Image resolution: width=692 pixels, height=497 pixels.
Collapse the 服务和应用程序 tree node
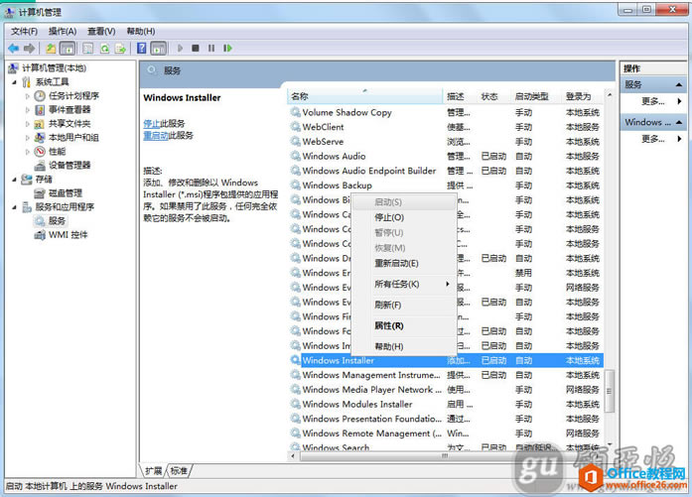[x=14, y=207]
